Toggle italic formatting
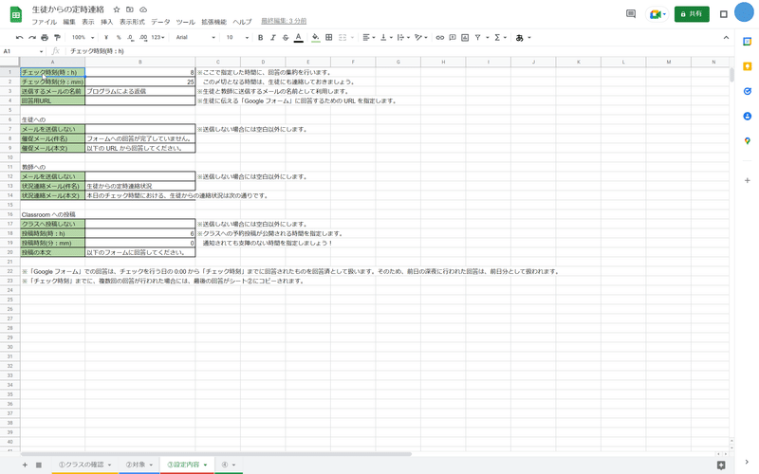This screenshot has width=759, height=474. coord(273,37)
